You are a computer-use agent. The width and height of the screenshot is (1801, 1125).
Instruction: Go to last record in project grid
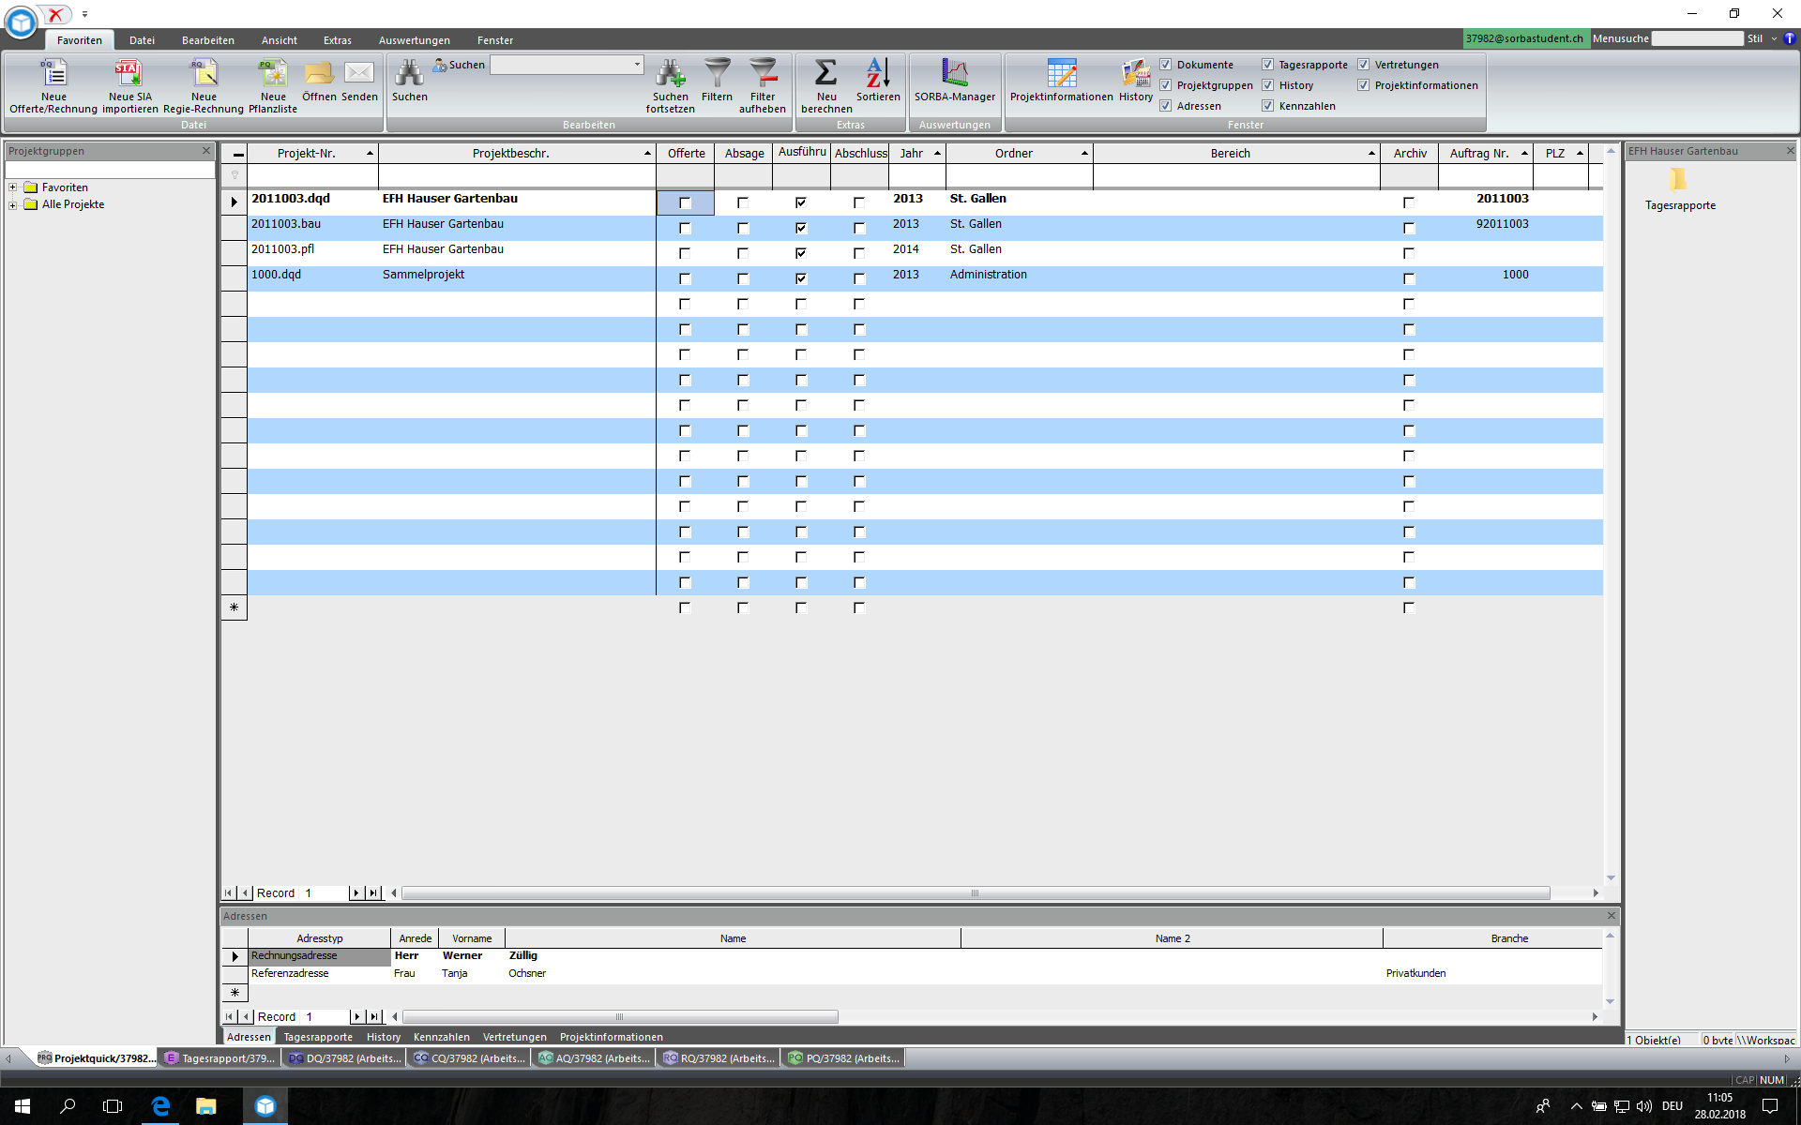click(x=374, y=893)
